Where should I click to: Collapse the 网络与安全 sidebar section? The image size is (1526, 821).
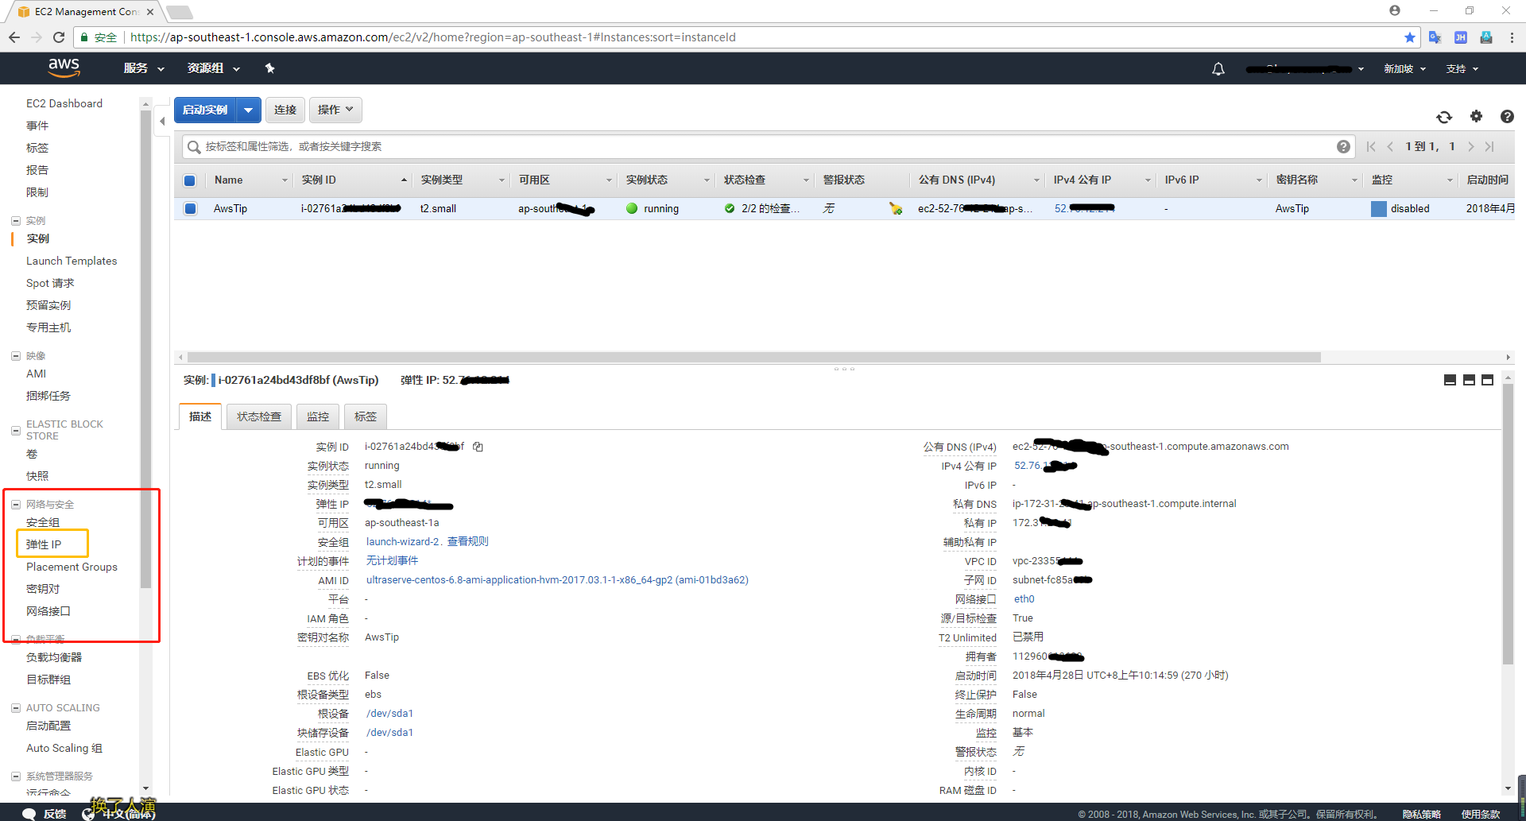tap(16, 505)
